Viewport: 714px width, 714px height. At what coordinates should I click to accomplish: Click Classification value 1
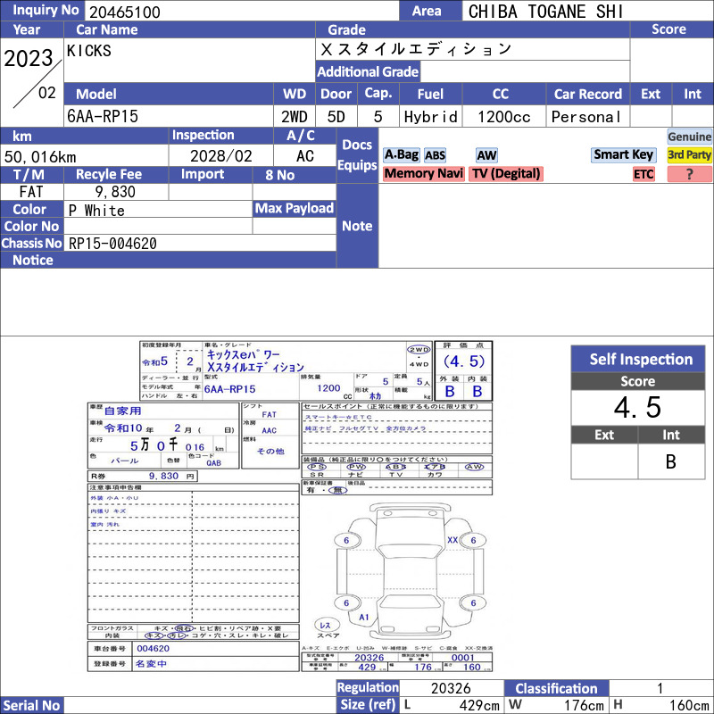(x=660, y=688)
